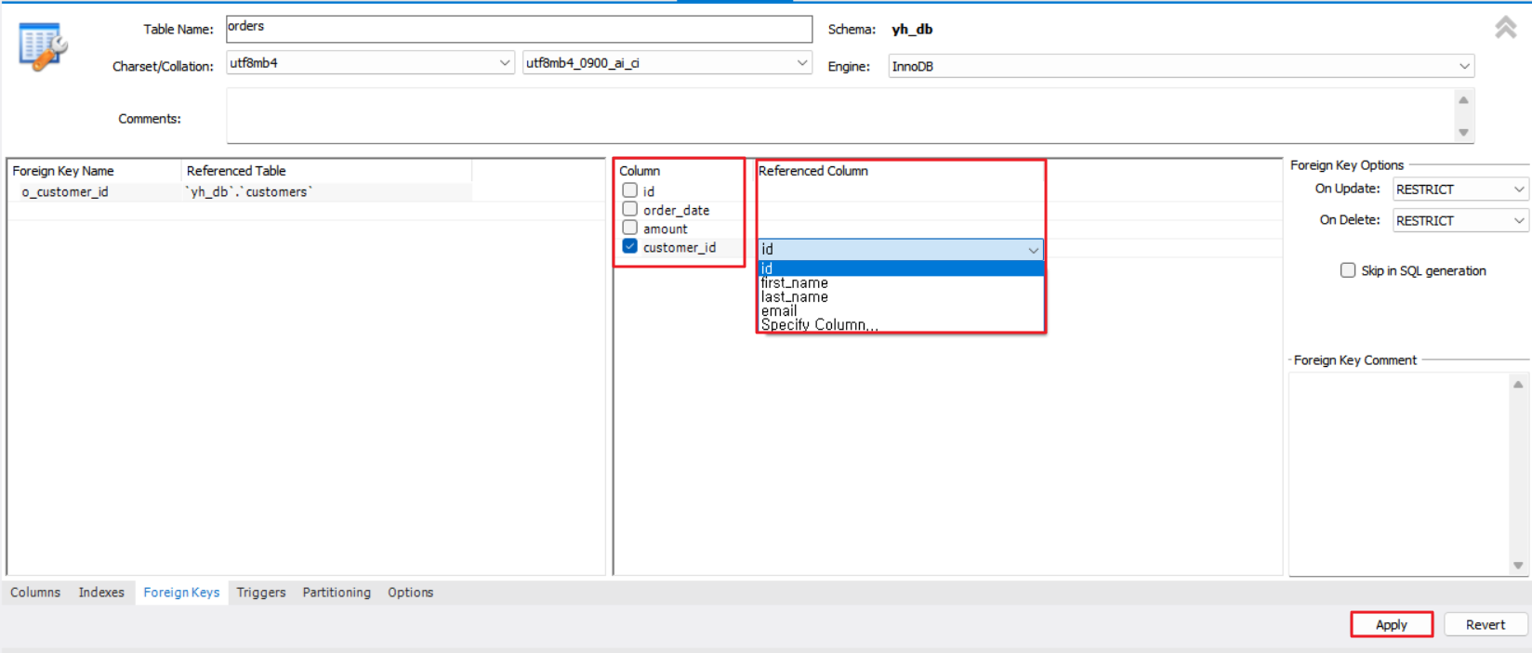This screenshot has height=653, width=1532.
Task: Open the utf8mb4_0900_ai_ci collation dropdown
Action: 667,63
